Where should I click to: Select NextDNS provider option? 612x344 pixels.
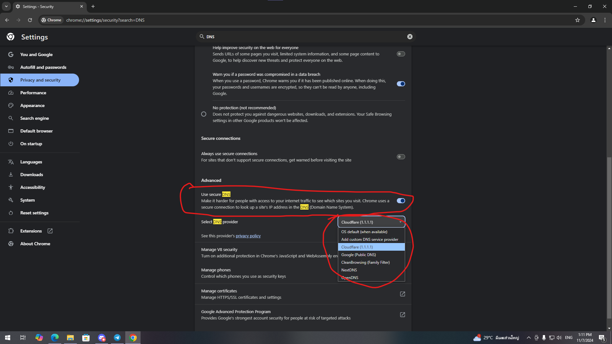coord(371,270)
